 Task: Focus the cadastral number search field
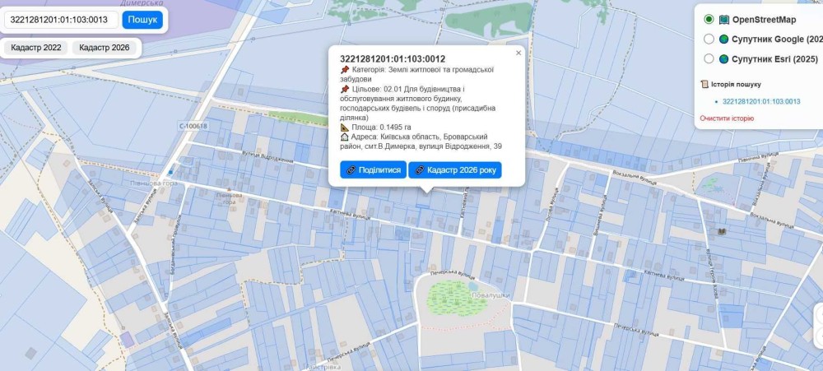coord(63,20)
